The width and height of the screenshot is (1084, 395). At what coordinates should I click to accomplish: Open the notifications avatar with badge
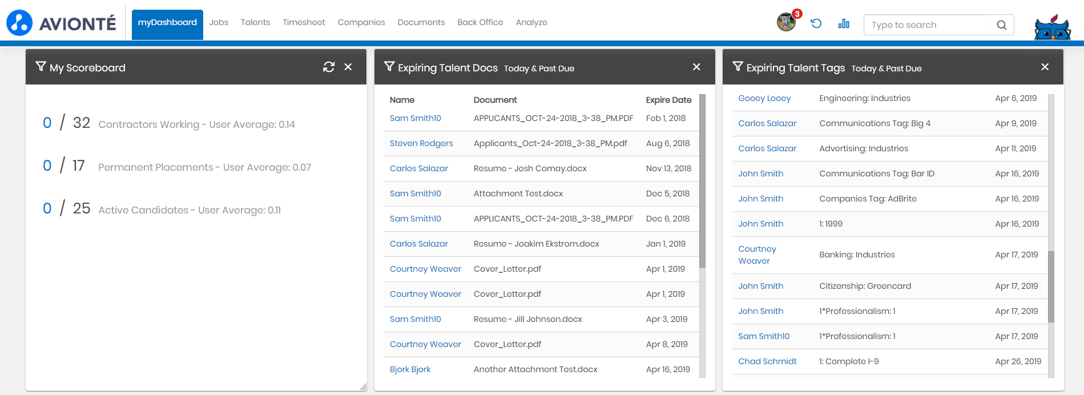pyautogui.click(x=786, y=22)
